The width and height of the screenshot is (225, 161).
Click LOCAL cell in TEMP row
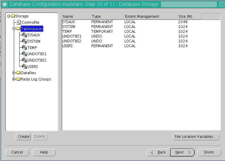[130, 32]
